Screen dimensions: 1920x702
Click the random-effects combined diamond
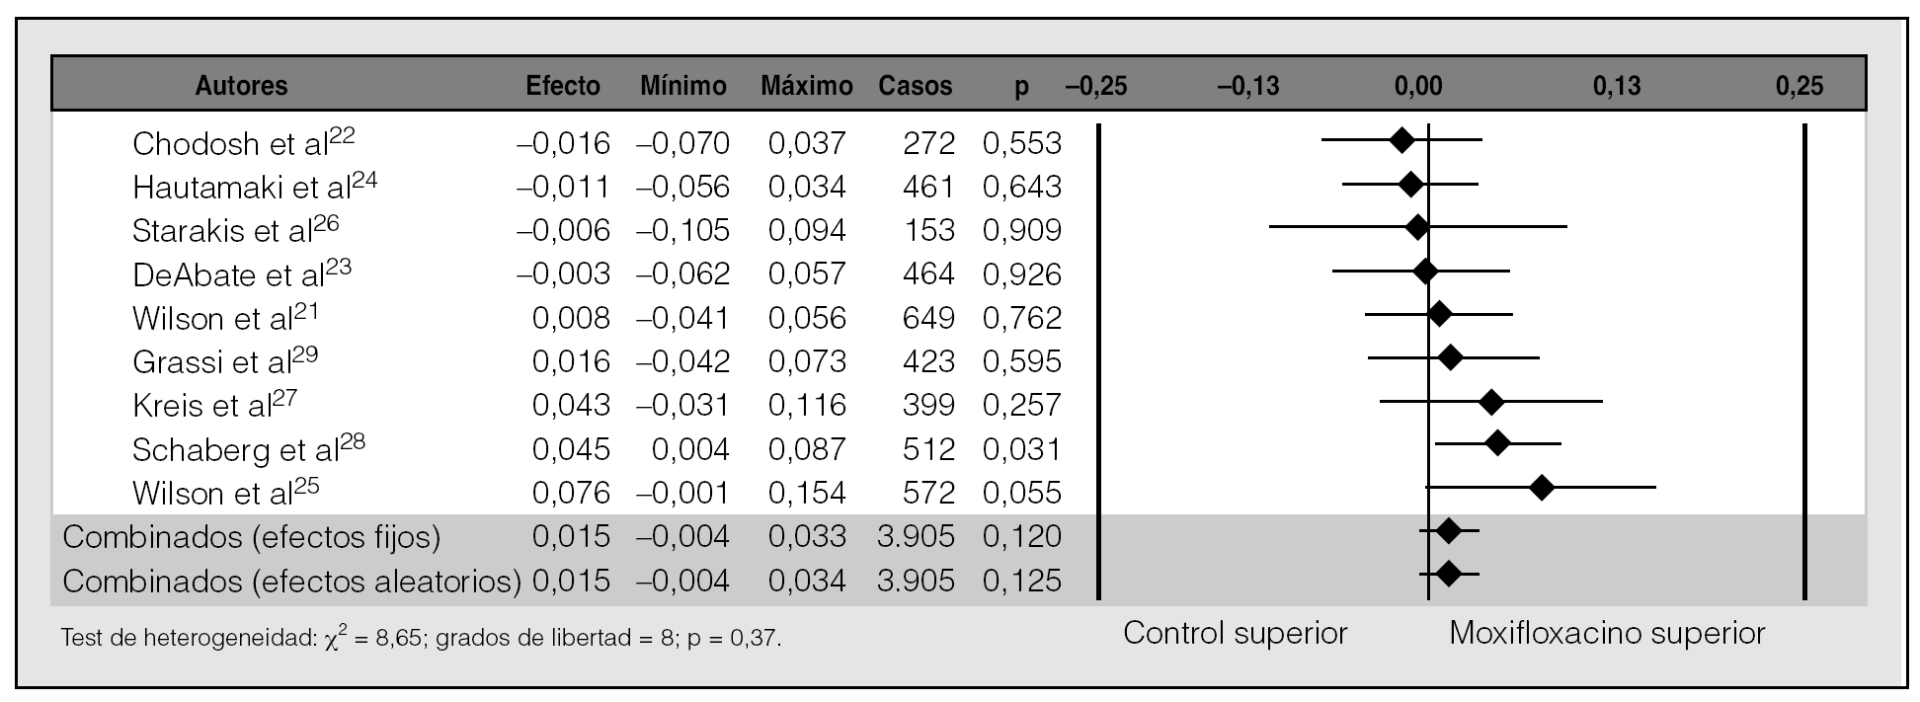[x=1449, y=574]
